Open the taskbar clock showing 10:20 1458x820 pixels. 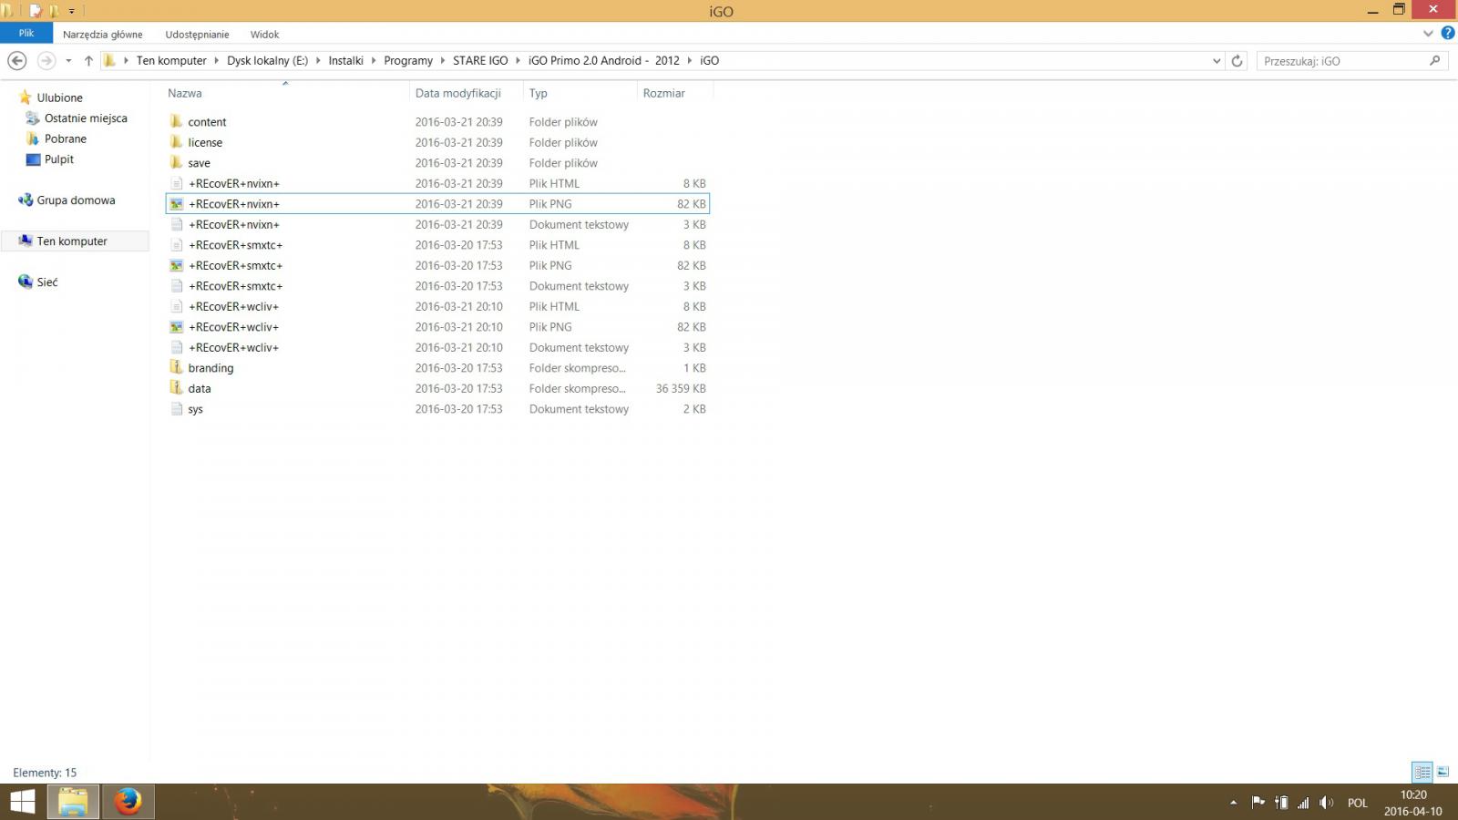tap(1413, 803)
